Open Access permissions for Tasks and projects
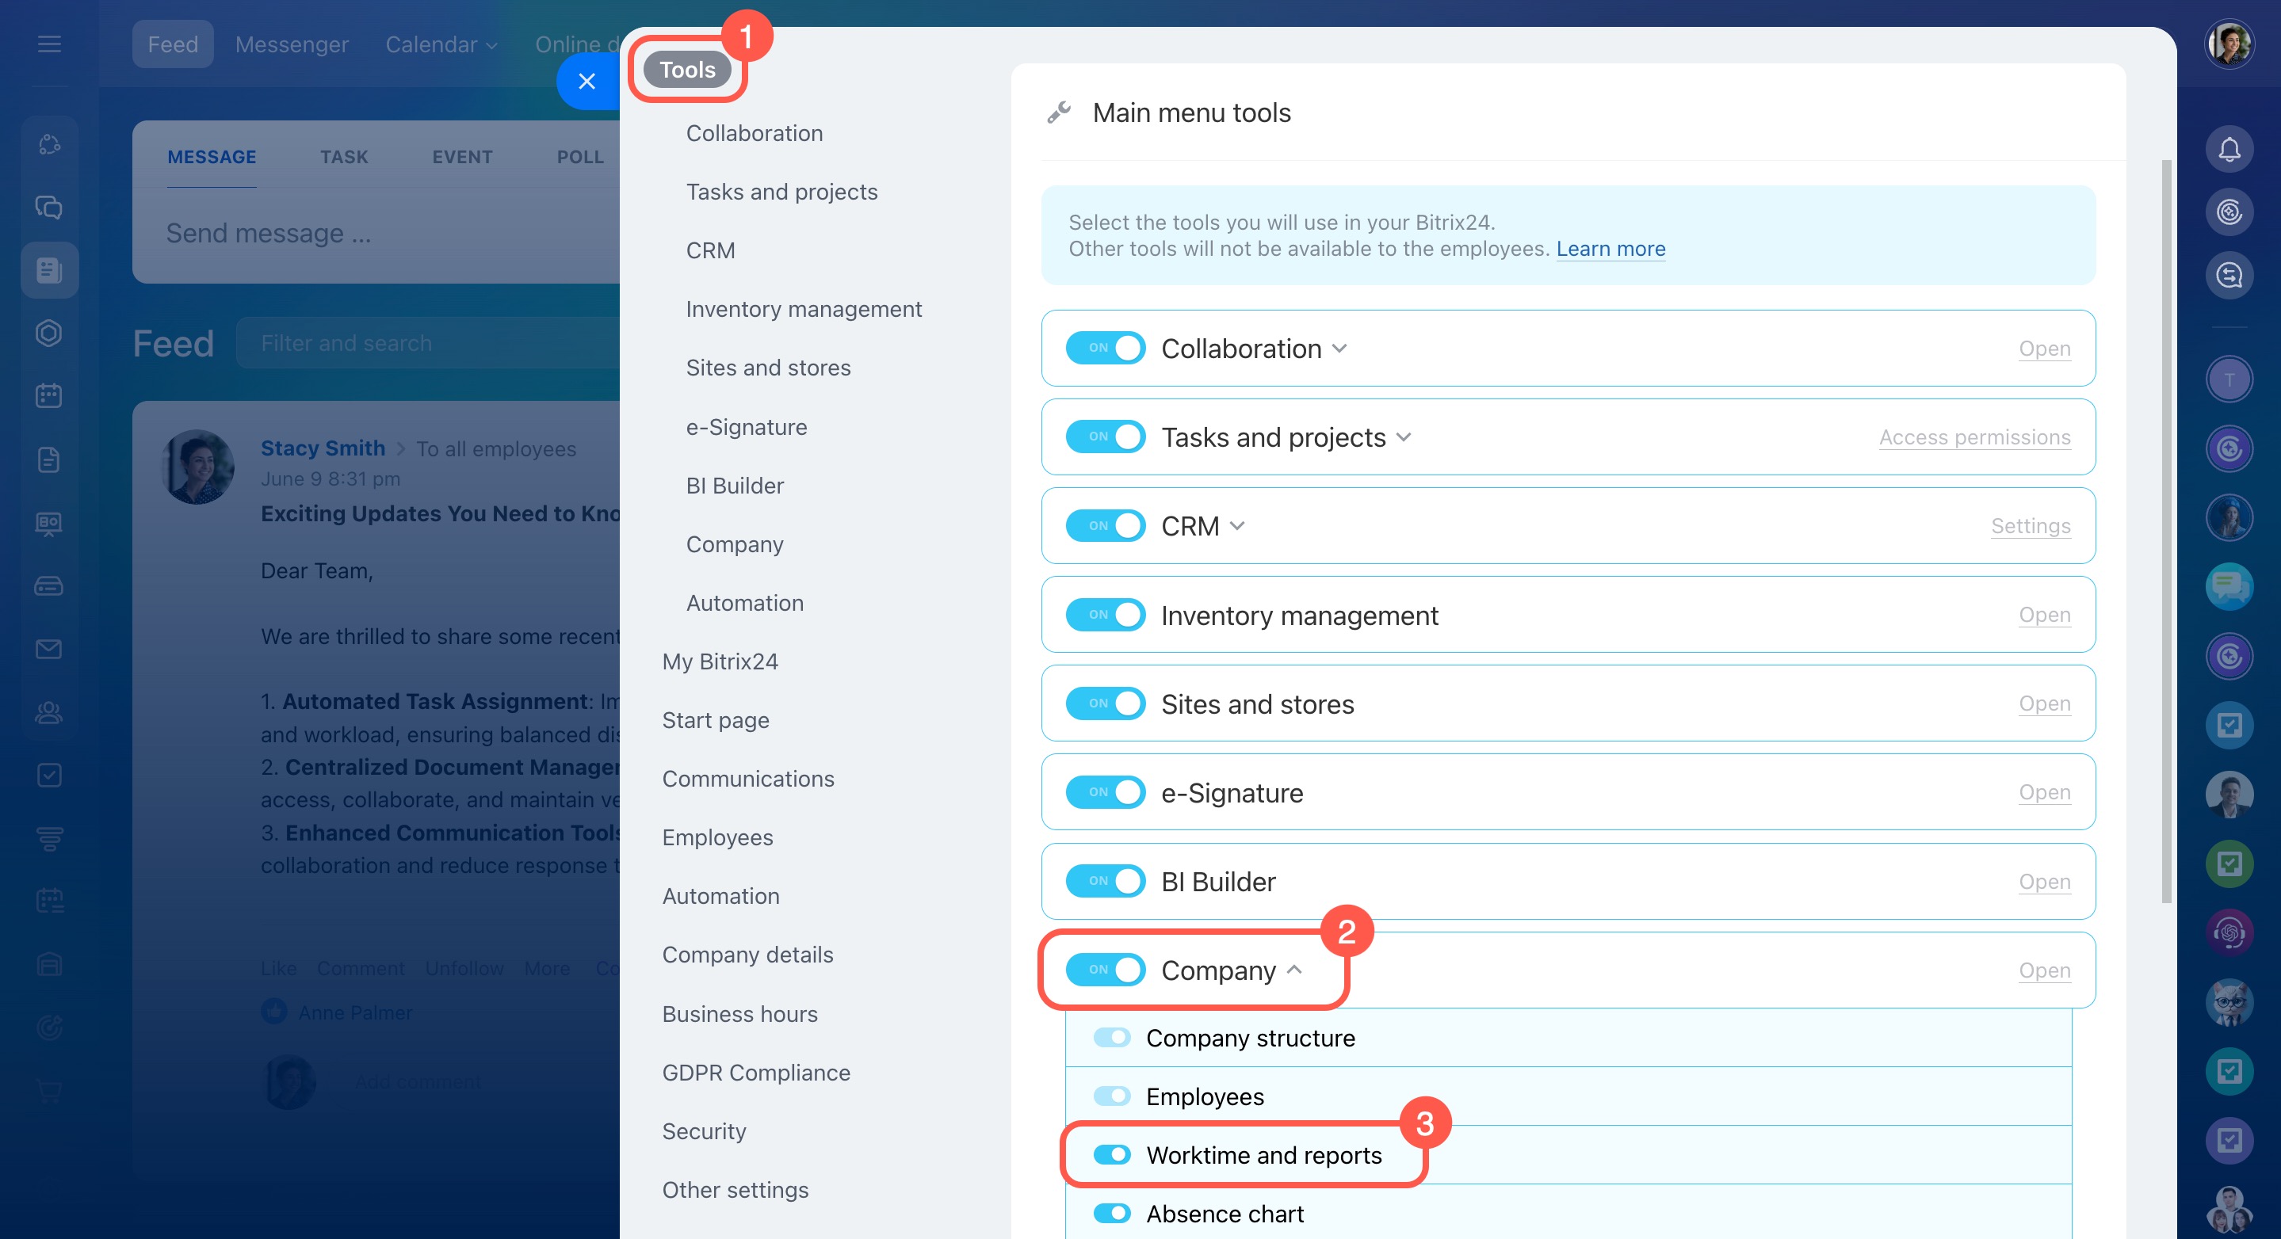 click(1973, 437)
